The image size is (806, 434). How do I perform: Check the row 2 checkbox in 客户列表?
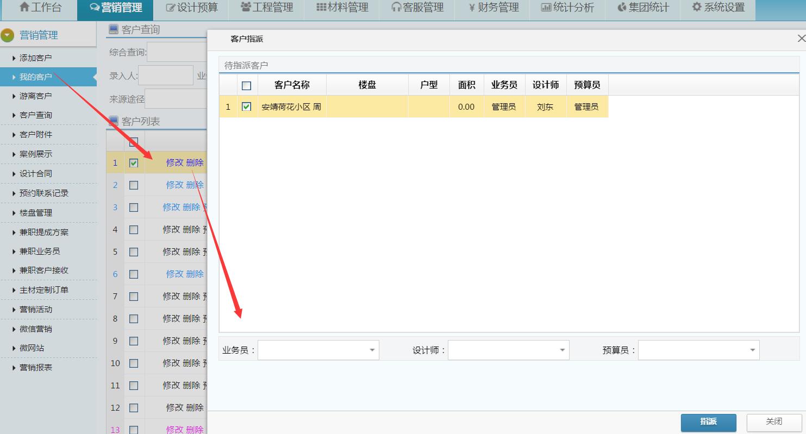(134, 185)
